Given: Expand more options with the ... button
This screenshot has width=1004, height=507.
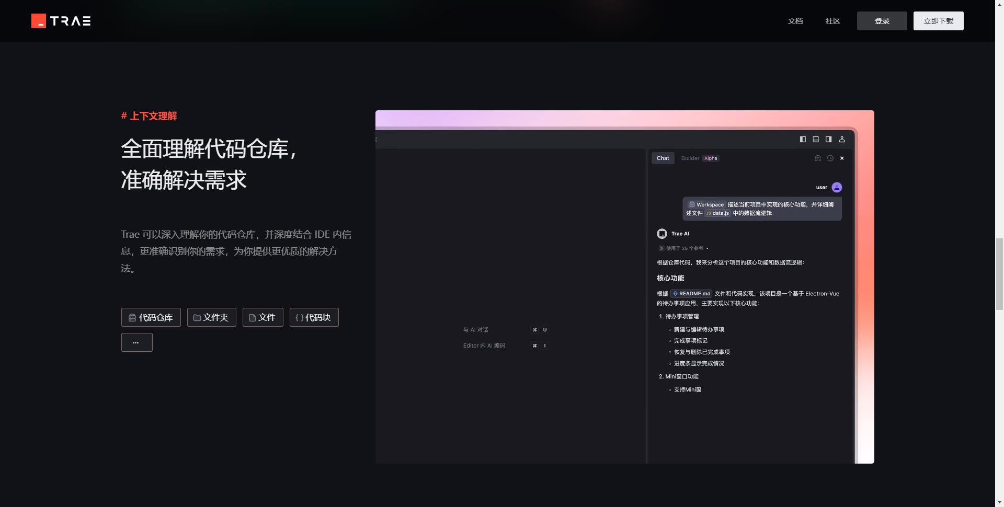Looking at the screenshot, I should pos(136,342).
